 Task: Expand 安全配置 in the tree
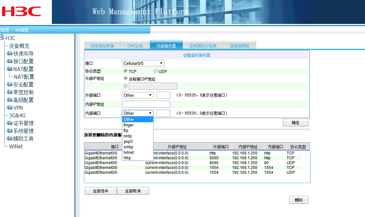23,84
